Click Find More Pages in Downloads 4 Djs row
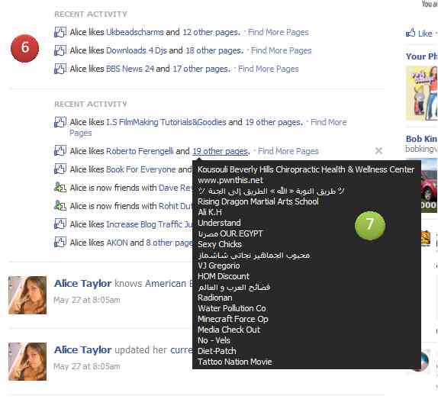 click(282, 50)
